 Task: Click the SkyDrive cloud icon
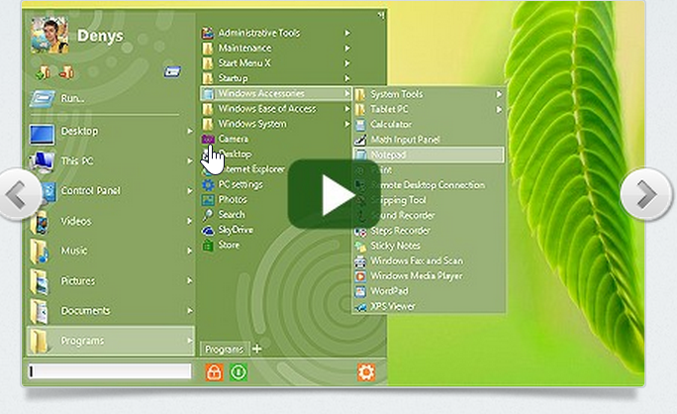[x=208, y=230]
